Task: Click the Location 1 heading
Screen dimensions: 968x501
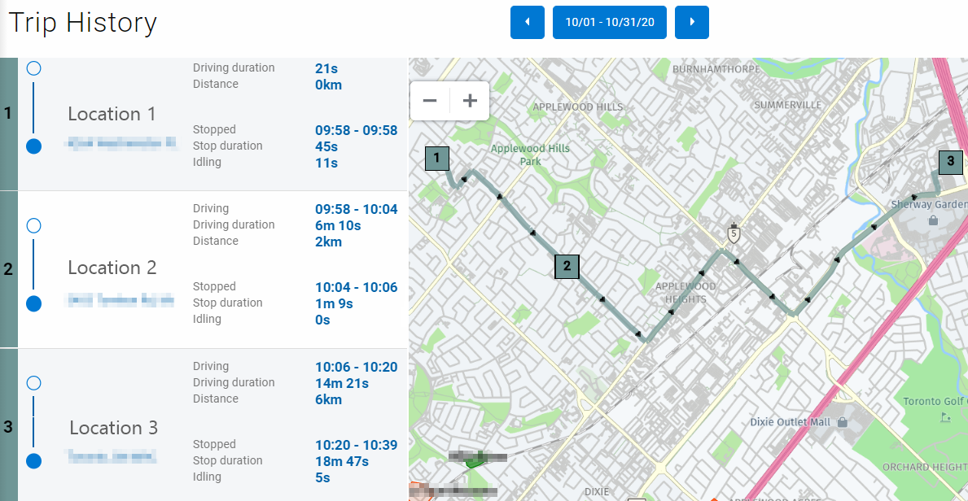Action: click(x=112, y=114)
